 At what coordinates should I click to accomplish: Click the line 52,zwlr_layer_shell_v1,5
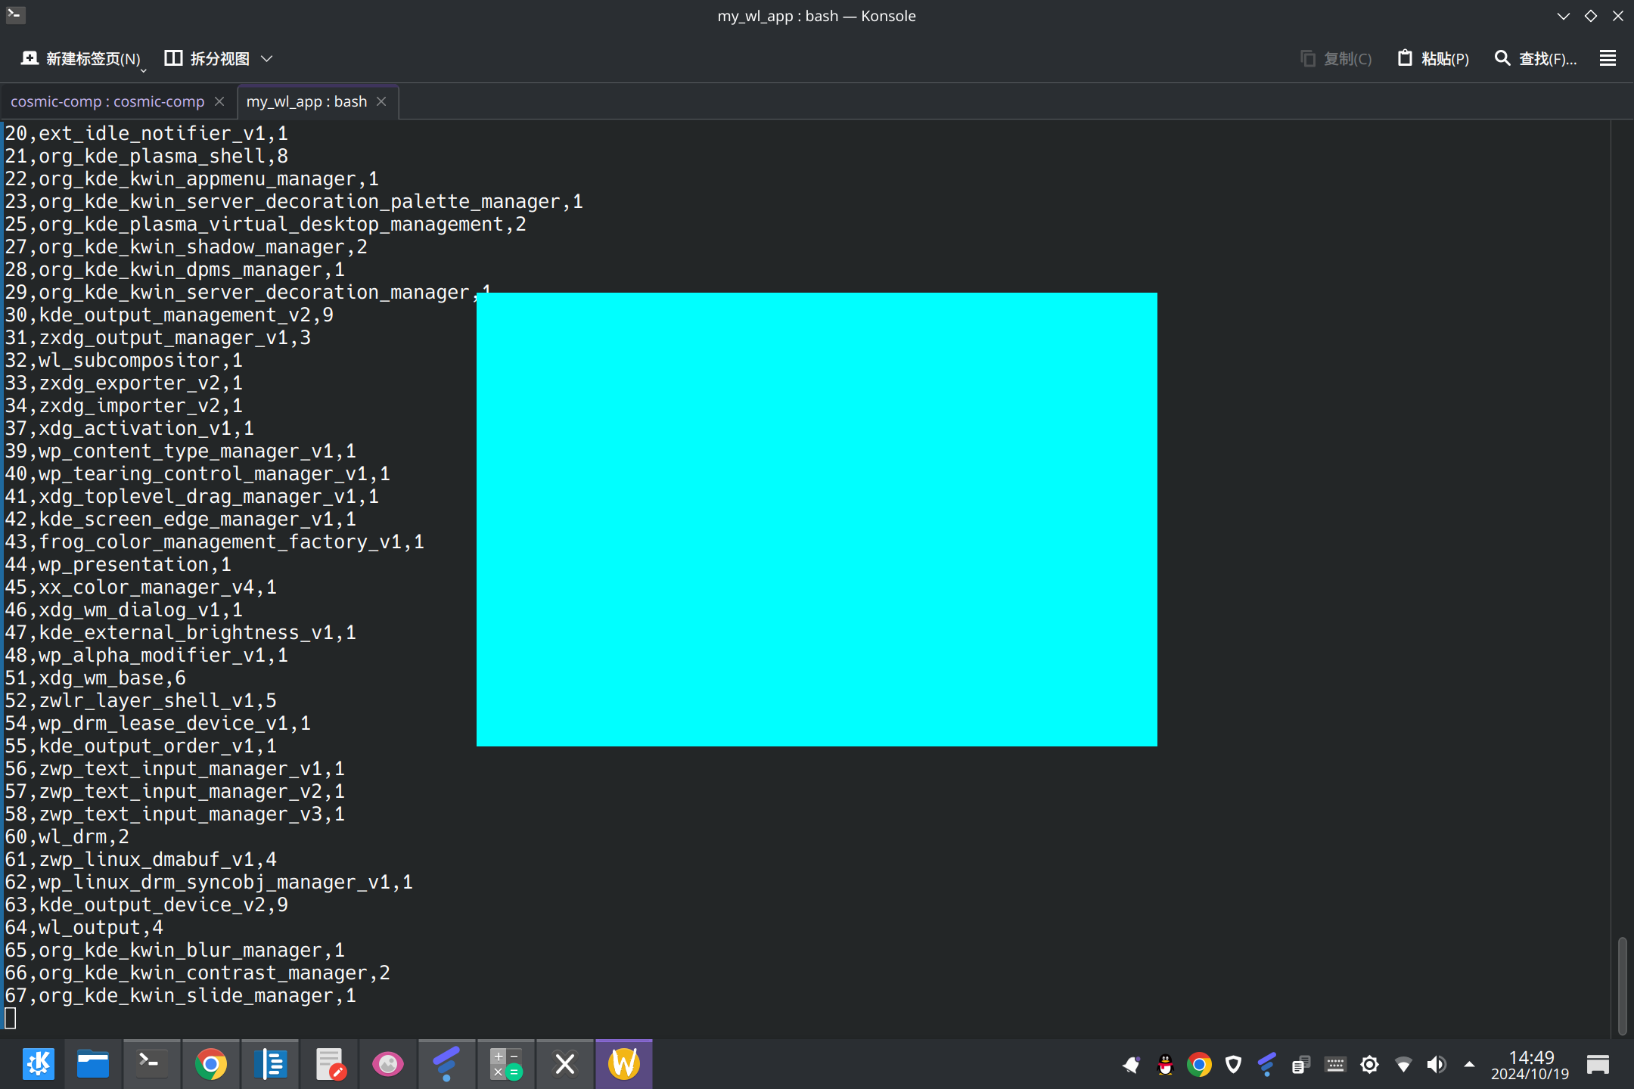141,700
